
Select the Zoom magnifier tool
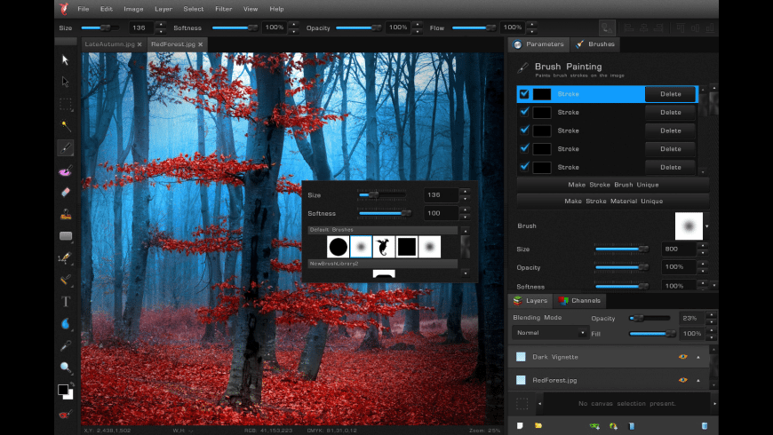(66, 367)
